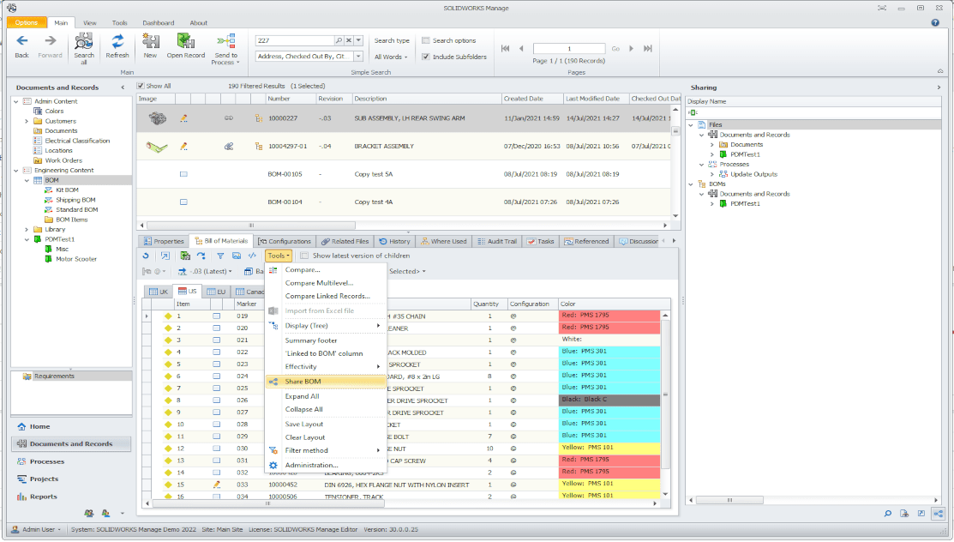Viewport: 954px width, 542px height.
Task: Go to Home in the navigation pane
Action: [39, 427]
